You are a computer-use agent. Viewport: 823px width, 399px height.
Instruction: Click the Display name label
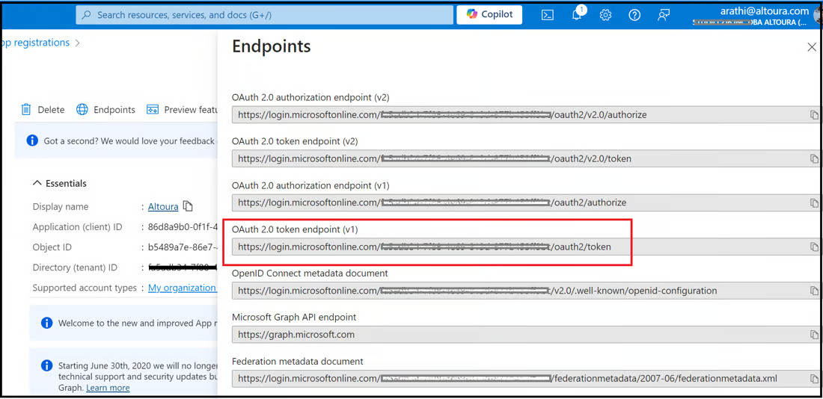pos(61,206)
